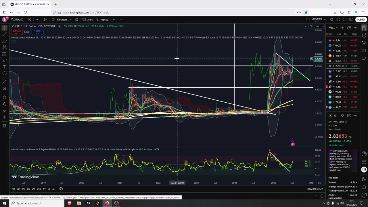The width and height of the screenshot is (368, 207).
Task: Select the trend line drawing tool
Action: 4,34
